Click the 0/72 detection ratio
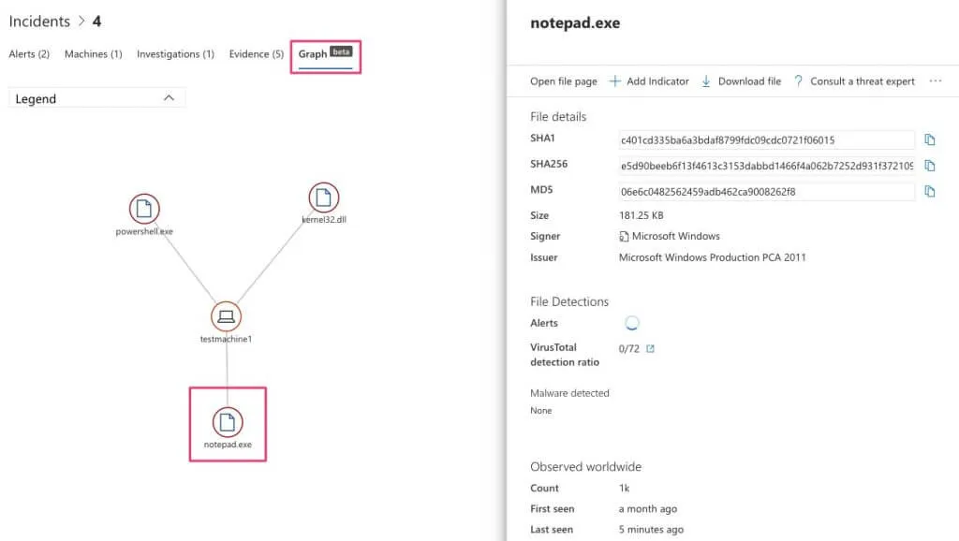The height and width of the screenshot is (541, 959). click(x=628, y=348)
